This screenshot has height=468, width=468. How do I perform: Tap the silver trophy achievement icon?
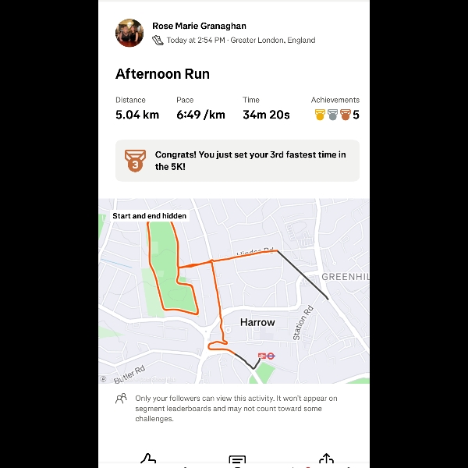(x=332, y=115)
